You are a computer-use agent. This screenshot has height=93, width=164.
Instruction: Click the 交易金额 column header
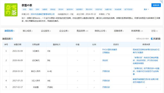click(36, 44)
